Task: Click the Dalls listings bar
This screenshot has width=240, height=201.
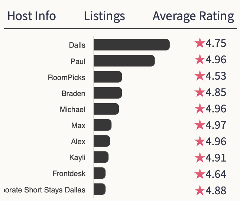Action: tap(132, 45)
